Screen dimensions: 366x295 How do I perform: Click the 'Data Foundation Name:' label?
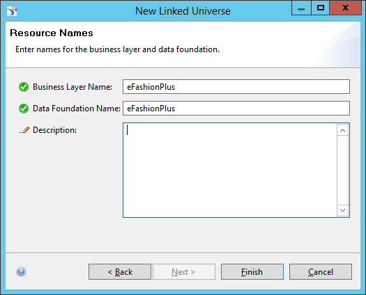click(x=76, y=109)
